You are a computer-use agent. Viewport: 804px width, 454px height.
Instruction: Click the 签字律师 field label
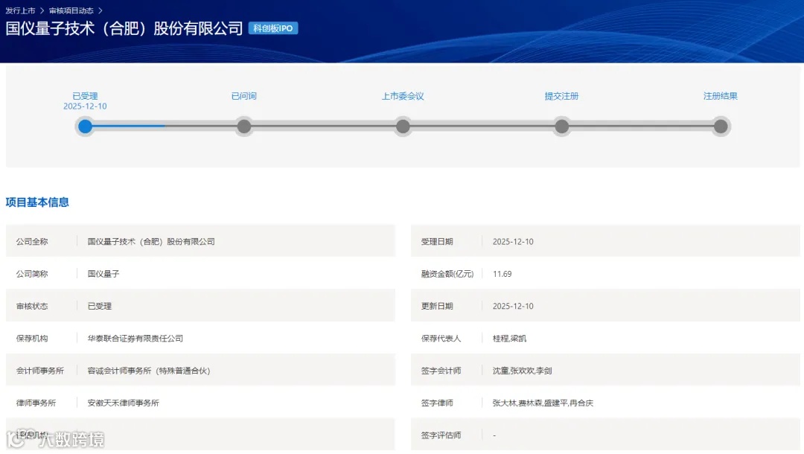[x=437, y=403]
